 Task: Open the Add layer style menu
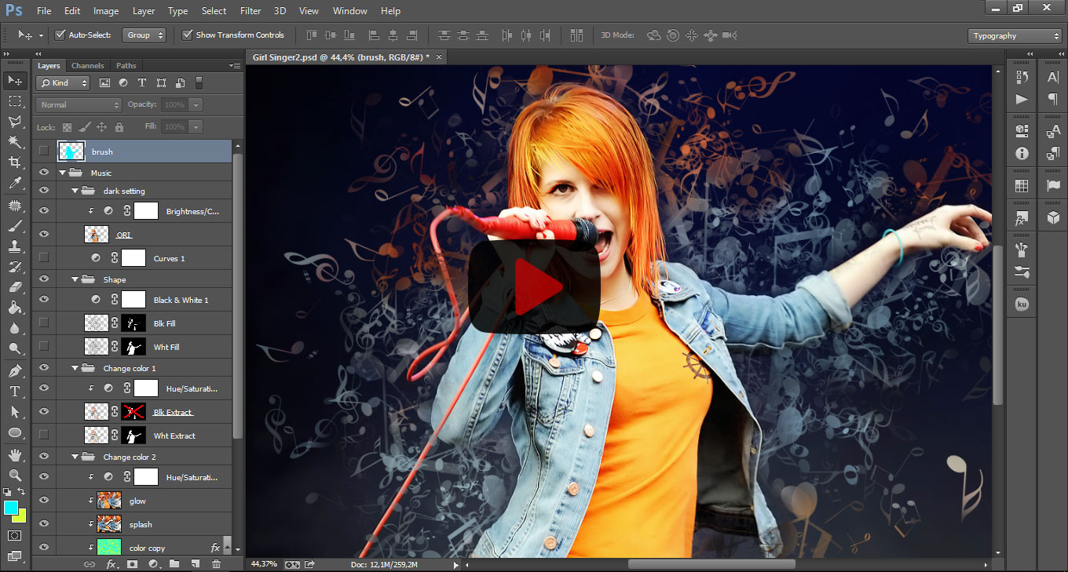pyautogui.click(x=112, y=564)
